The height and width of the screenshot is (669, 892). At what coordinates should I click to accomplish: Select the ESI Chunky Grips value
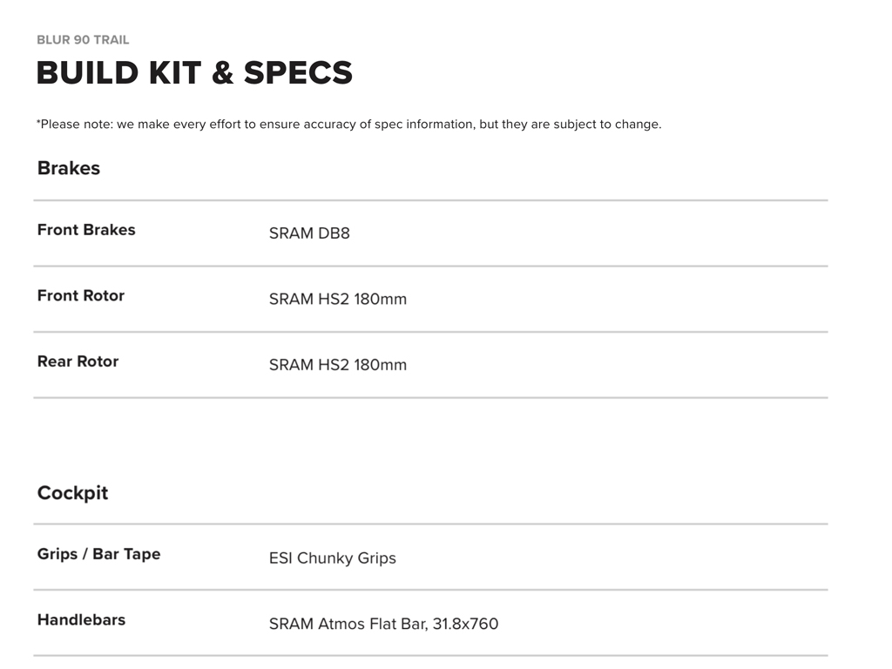coord(333,558)
